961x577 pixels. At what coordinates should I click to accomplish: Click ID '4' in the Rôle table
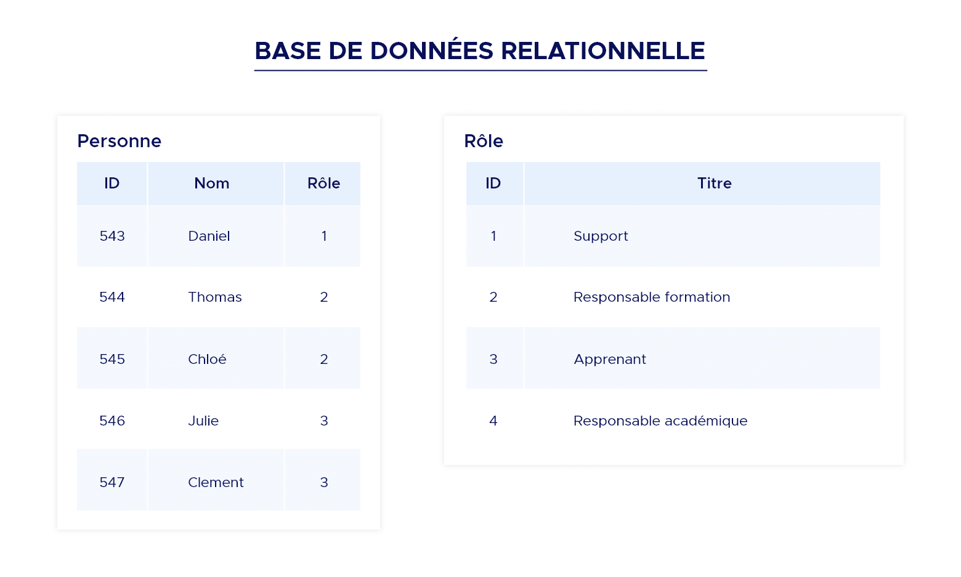click(x=493, y=421)
